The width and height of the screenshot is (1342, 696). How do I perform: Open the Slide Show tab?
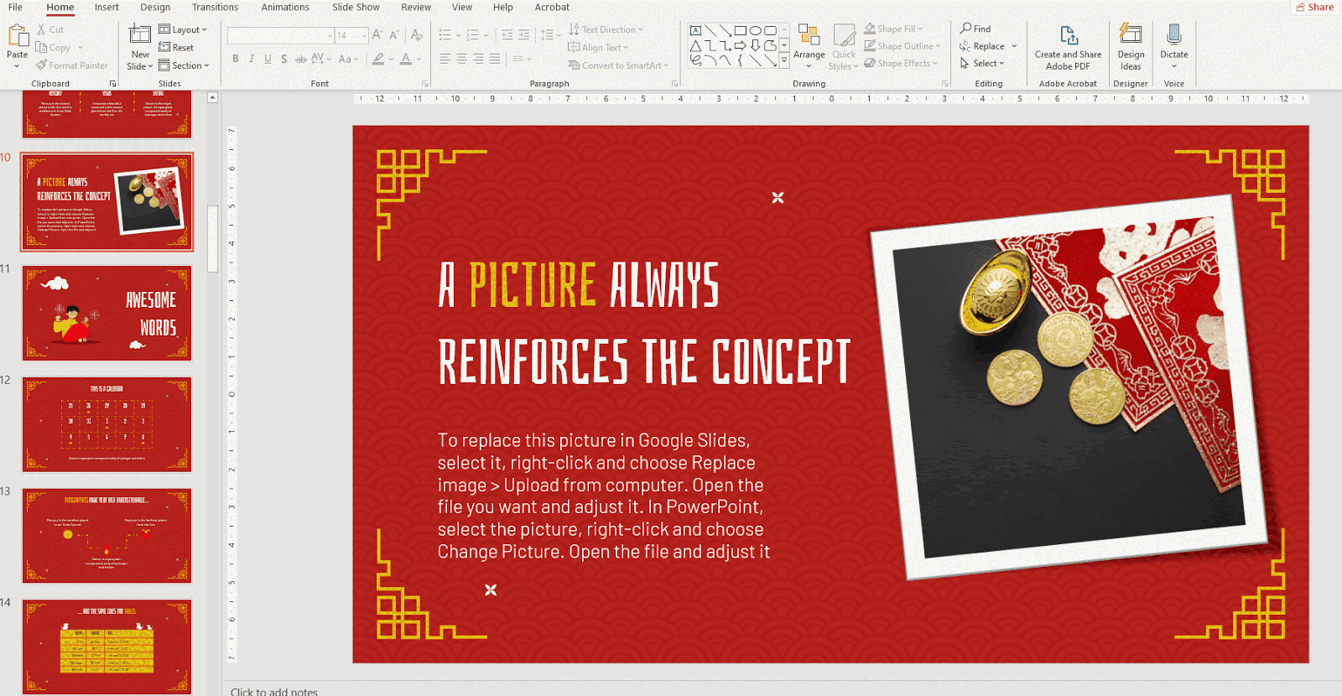[x=356, y=8]
